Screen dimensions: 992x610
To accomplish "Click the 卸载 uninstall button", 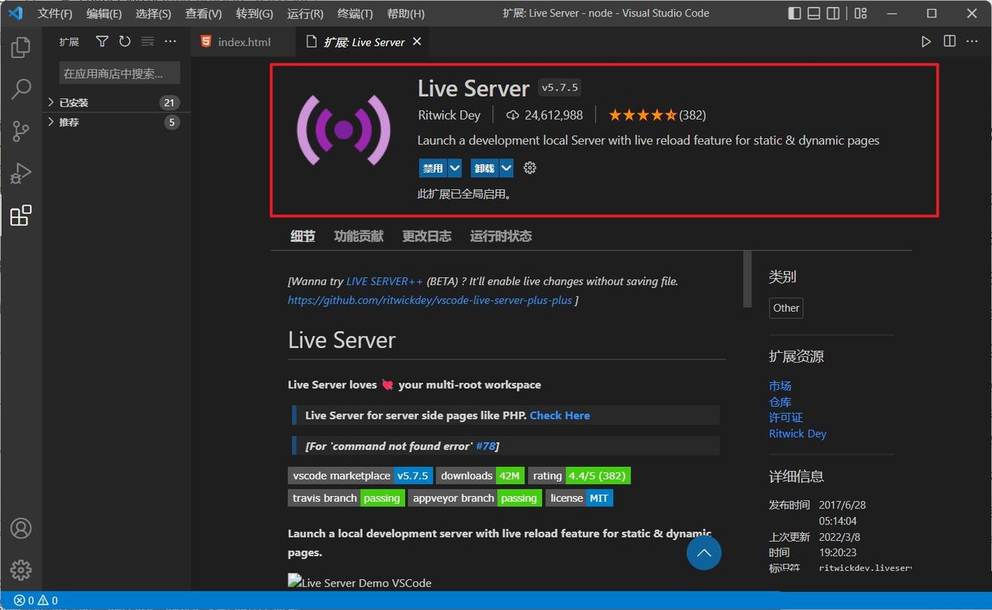I will click(484, 168).
